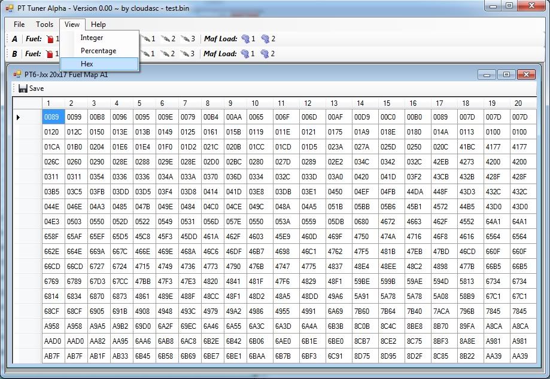Choose Hex display in the View menu

pos(87,64)
